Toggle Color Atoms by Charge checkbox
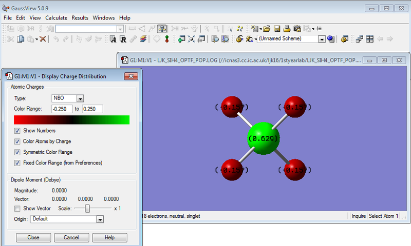This screenshot has height=246, width=411. pyautogui.click(x=17, y=141)
